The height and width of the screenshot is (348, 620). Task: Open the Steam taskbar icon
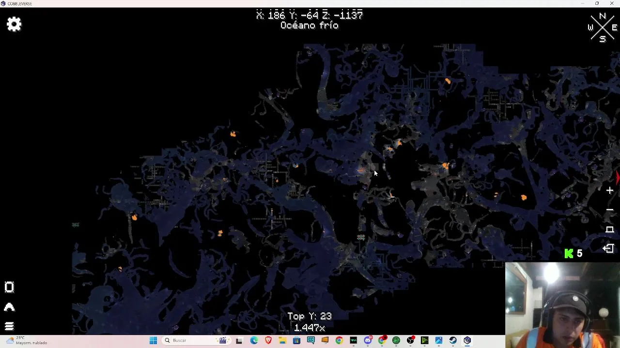[453, 340]
